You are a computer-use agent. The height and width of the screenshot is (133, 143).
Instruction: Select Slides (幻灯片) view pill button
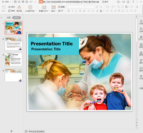pos(16,18)
